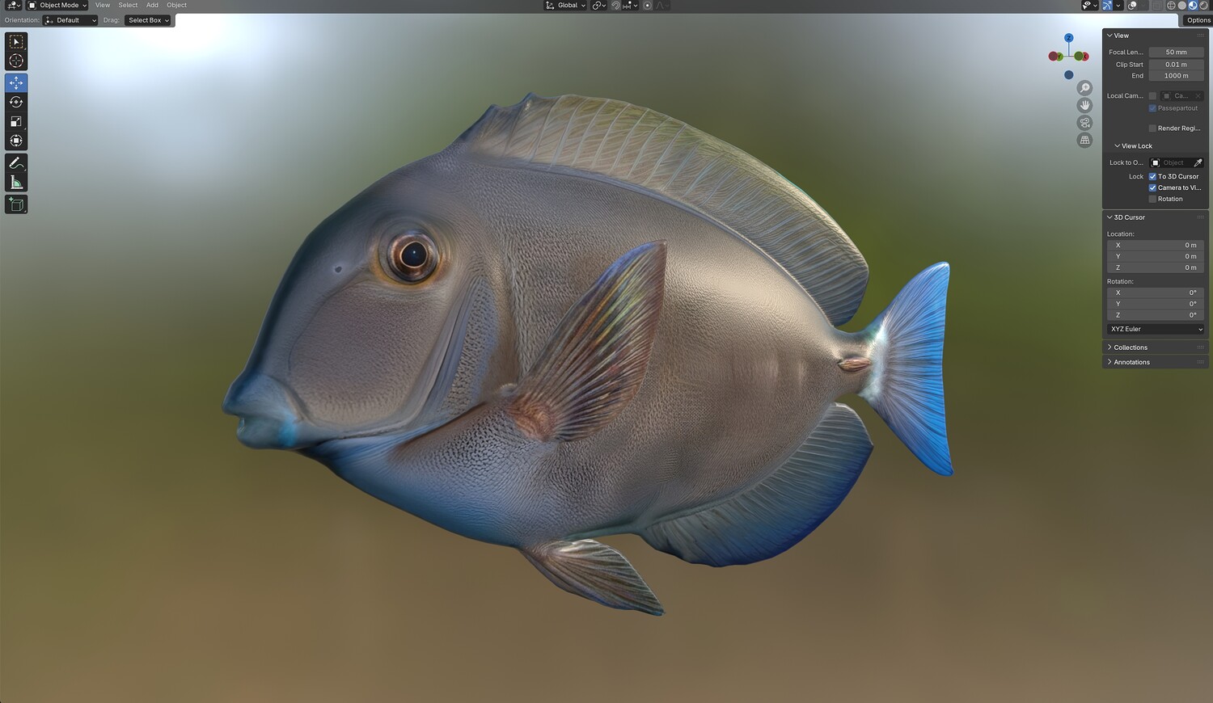Enable the Rotation lock checkbox
Screen dimensions: 1213x703
pyautogui.click(x=1152, y=199)
